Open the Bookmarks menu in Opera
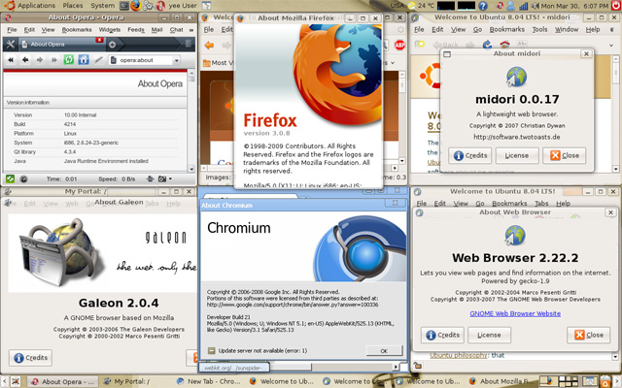 tap(77, 30)
